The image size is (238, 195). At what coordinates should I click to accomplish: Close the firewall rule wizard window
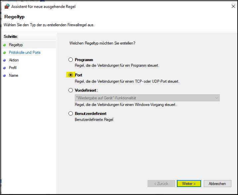click(231, 6)
